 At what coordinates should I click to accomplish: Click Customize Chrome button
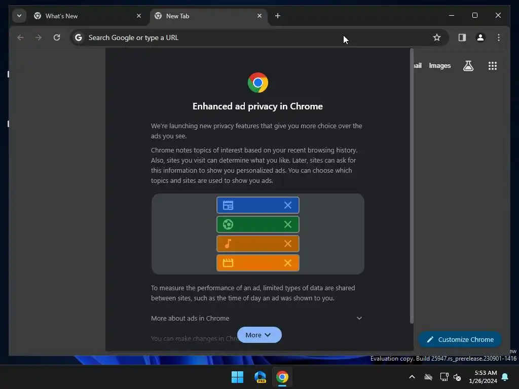coord(460,339)
